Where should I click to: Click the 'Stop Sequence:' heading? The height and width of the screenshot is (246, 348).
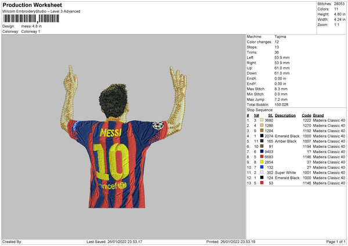pos(260,110)
